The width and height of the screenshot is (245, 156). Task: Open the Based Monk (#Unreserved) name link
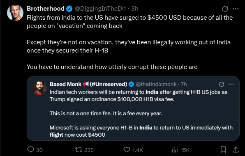(x=88, y=84)
